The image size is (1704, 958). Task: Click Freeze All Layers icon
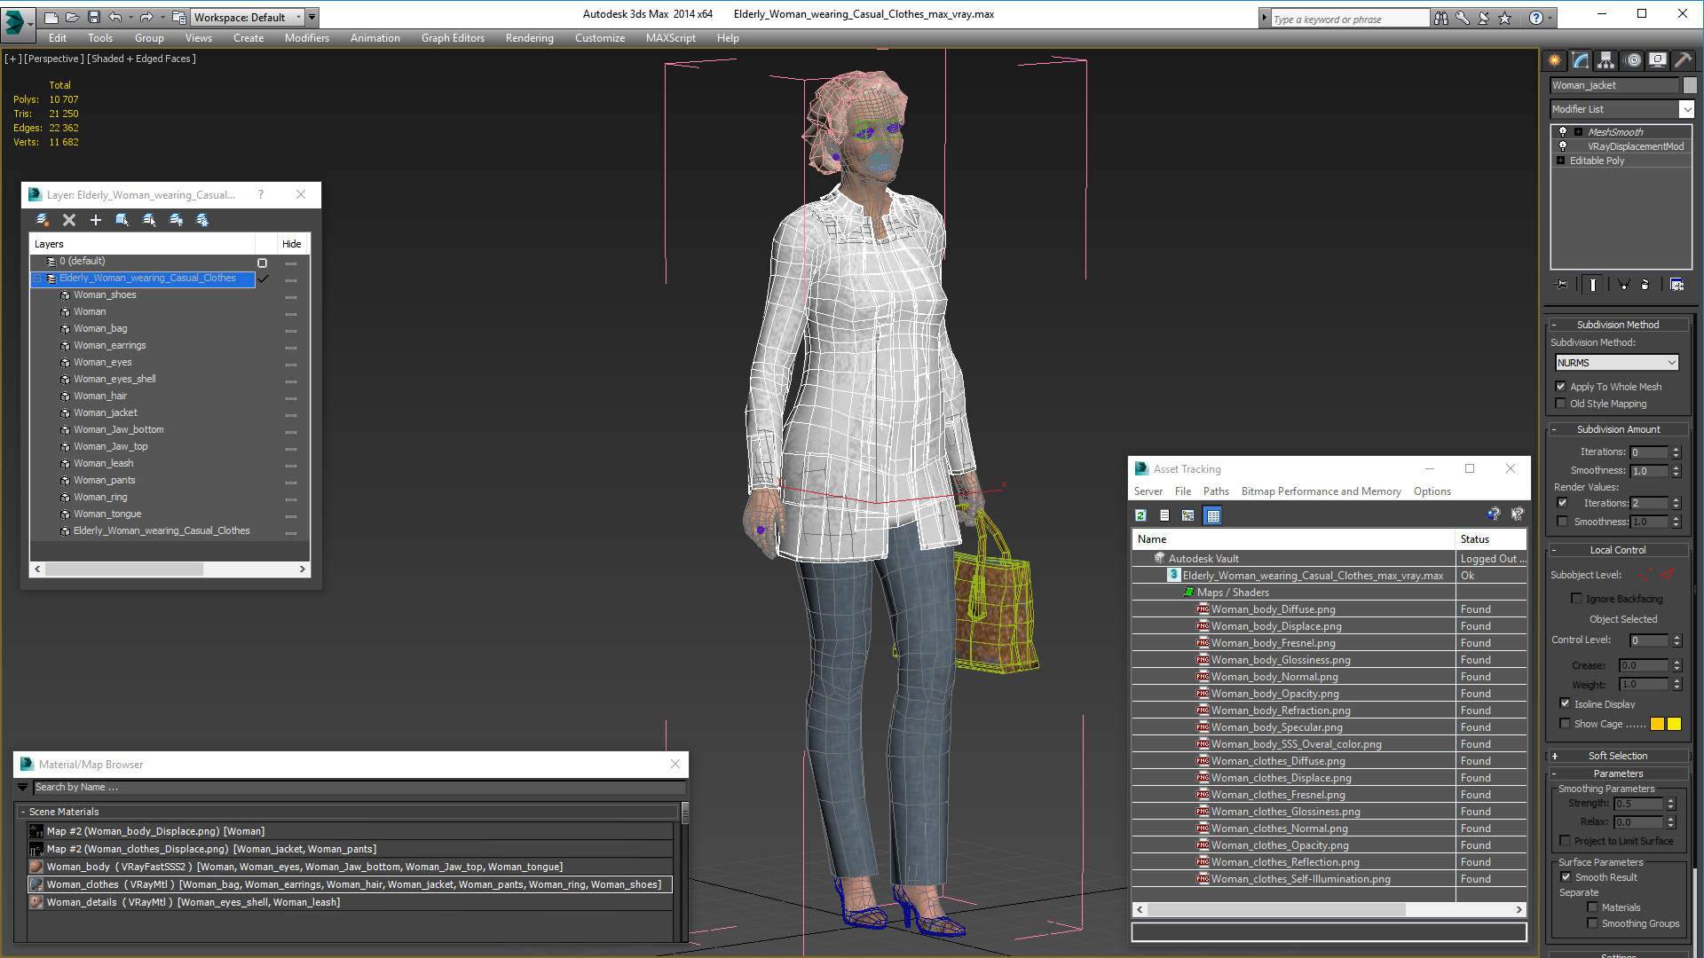click(202, 220)
